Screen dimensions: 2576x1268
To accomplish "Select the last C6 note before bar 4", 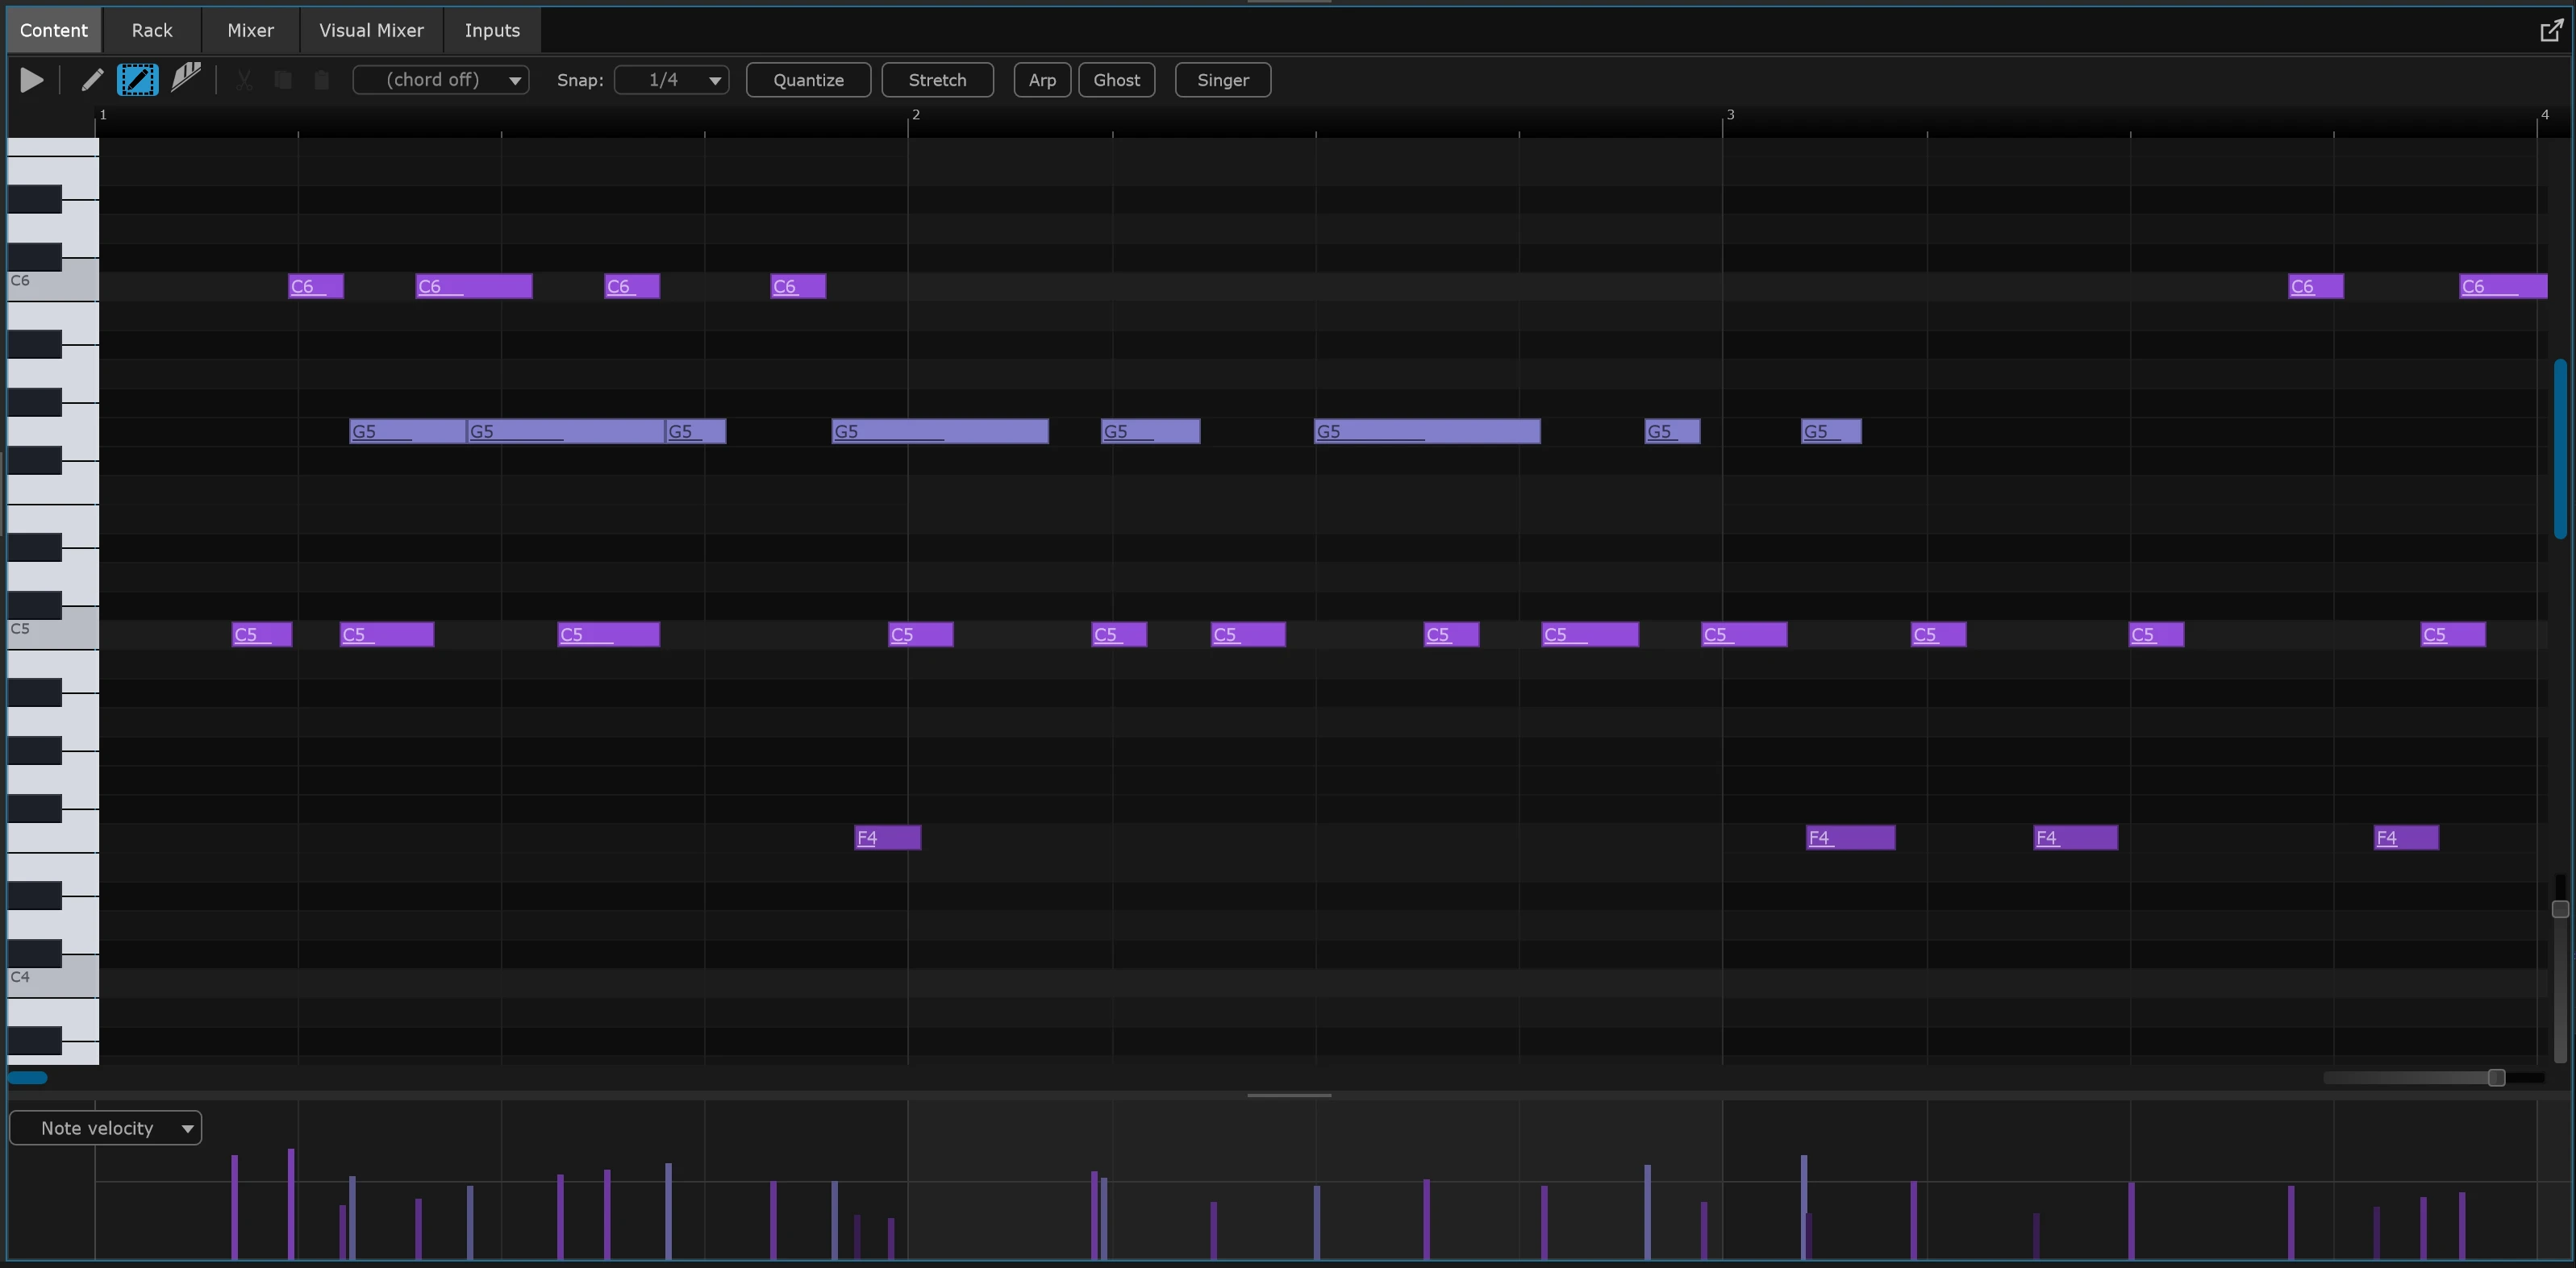I will coord(2502,287).
